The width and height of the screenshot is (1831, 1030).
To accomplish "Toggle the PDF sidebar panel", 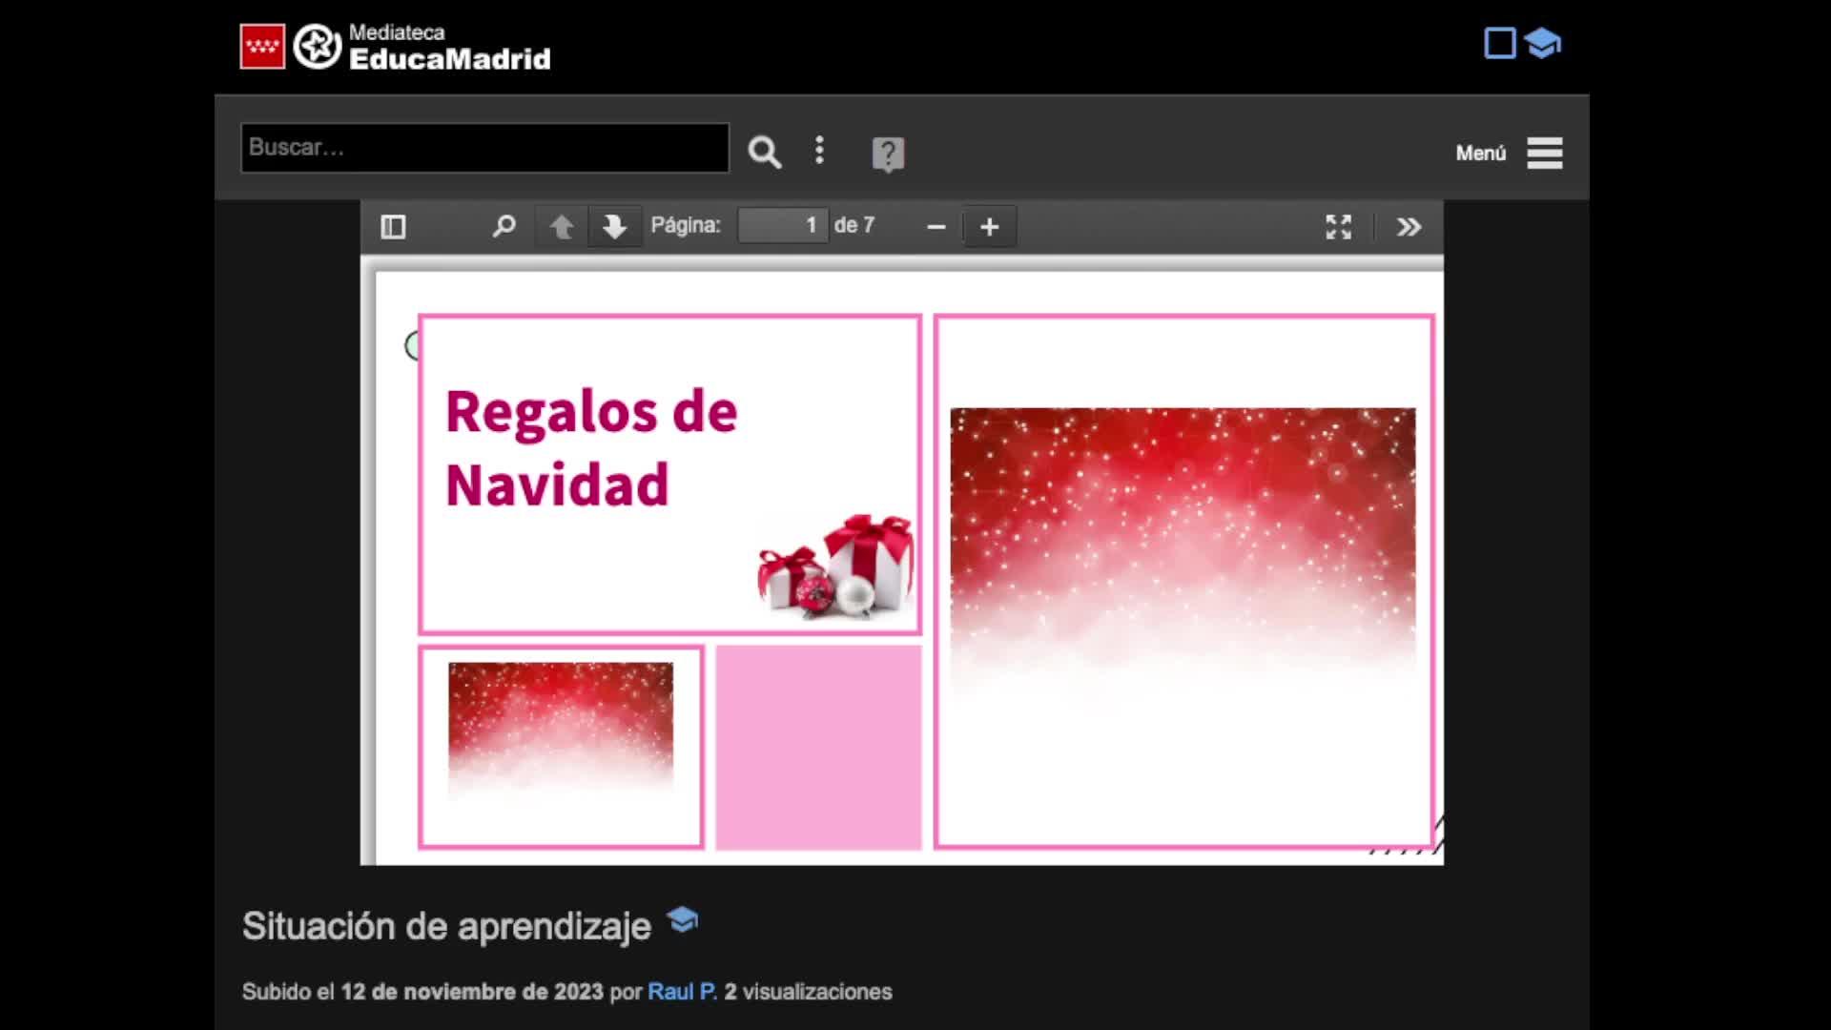I will (x=393, y=227).
